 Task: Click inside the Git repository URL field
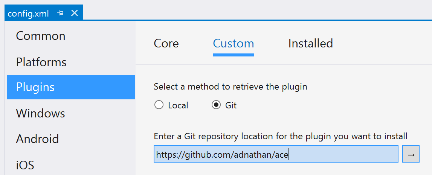(x=276, y=154)
